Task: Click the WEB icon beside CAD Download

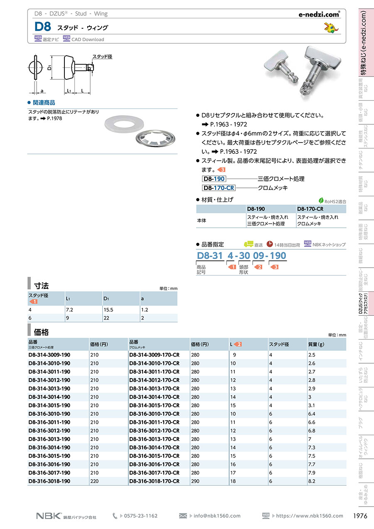Action: coord(66,38)
